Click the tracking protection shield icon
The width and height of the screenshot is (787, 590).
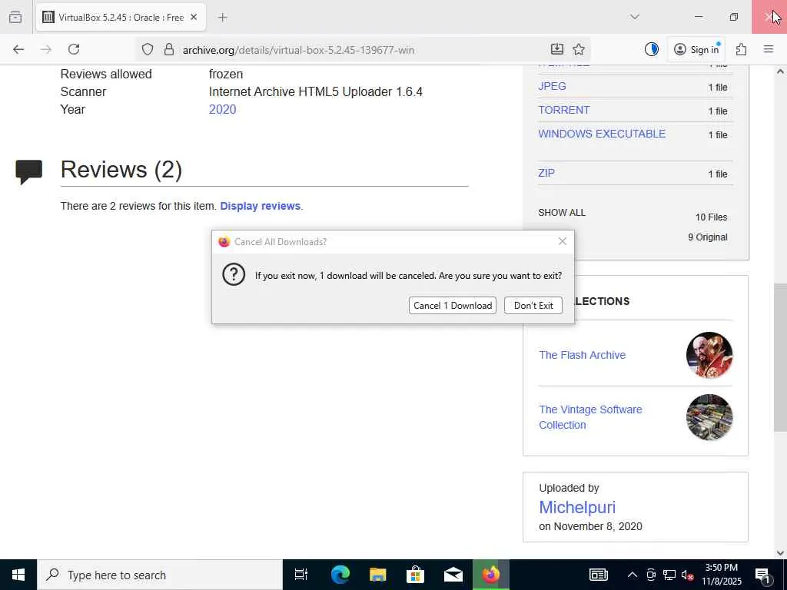coord(147,49)
